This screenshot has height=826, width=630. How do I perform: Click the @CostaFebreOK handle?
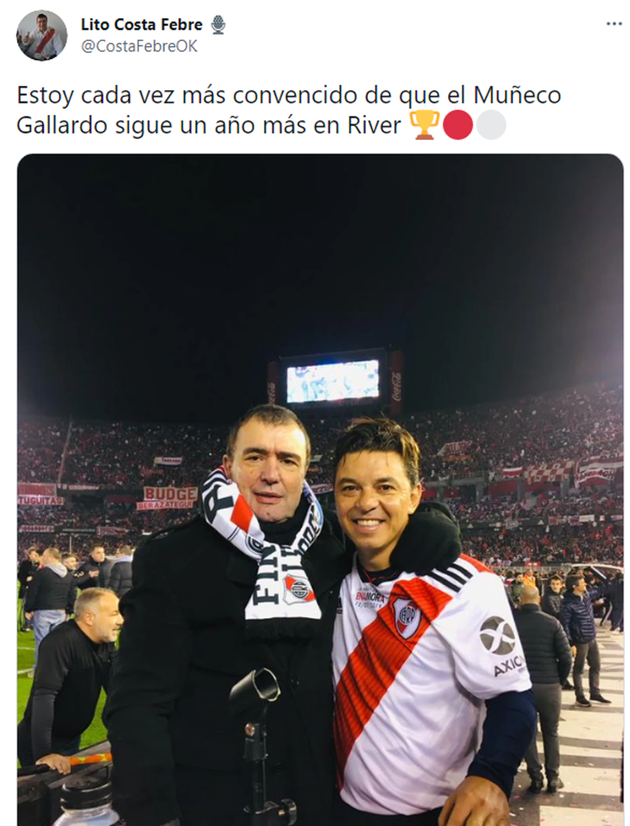[140, 46]
